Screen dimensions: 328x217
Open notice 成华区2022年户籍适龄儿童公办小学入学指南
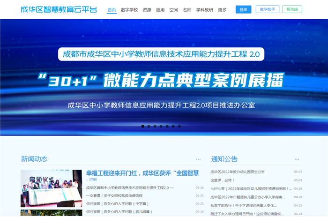coord(248,197)
